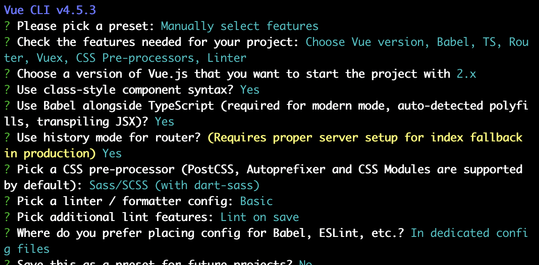Viewport: 539px width, 265px height.
Task: Click the 'In dedicated config' answer text
Action: coord(469,233)
